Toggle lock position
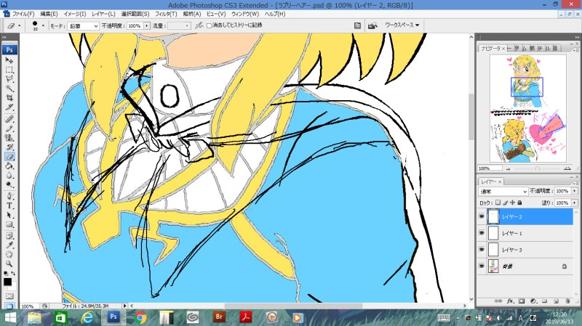The height and width of the screenshot is (326, 582). (x=513, y=203)
